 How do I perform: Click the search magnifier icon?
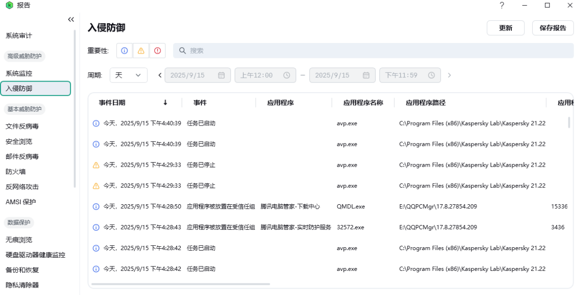click(x=182, y=50)
